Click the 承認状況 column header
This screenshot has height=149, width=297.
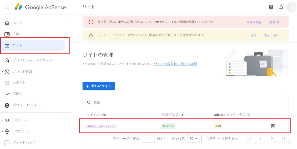(168, 115)
